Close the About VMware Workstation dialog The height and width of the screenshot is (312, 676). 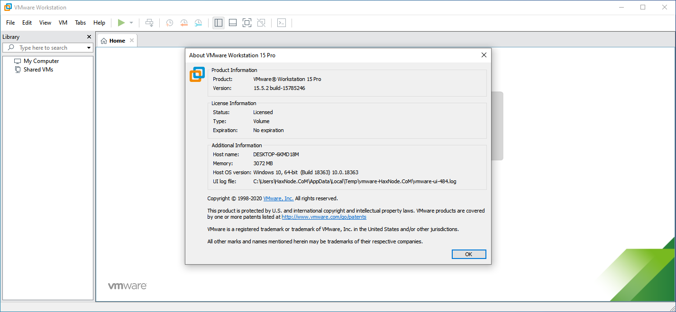pos(484,55)
